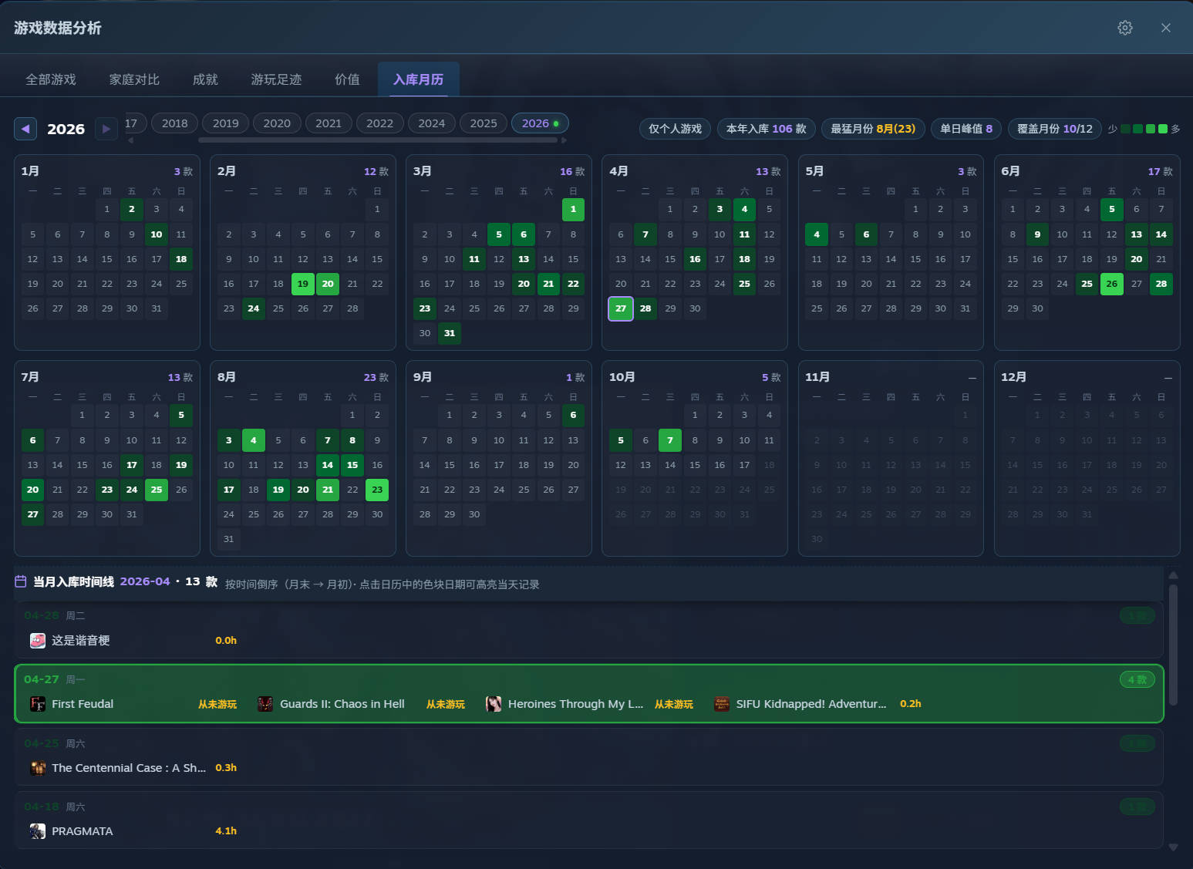Click The Centennial Case game icon
This screenshot has width=1193, height=869.
pyautogui.click(x=38, y=768)
